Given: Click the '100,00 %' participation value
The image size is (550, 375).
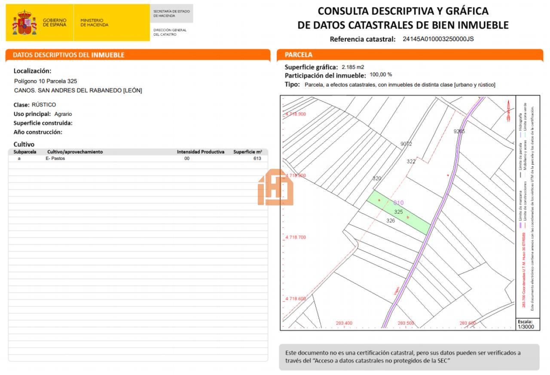Looking at the screenshot, I should (381, 74).
